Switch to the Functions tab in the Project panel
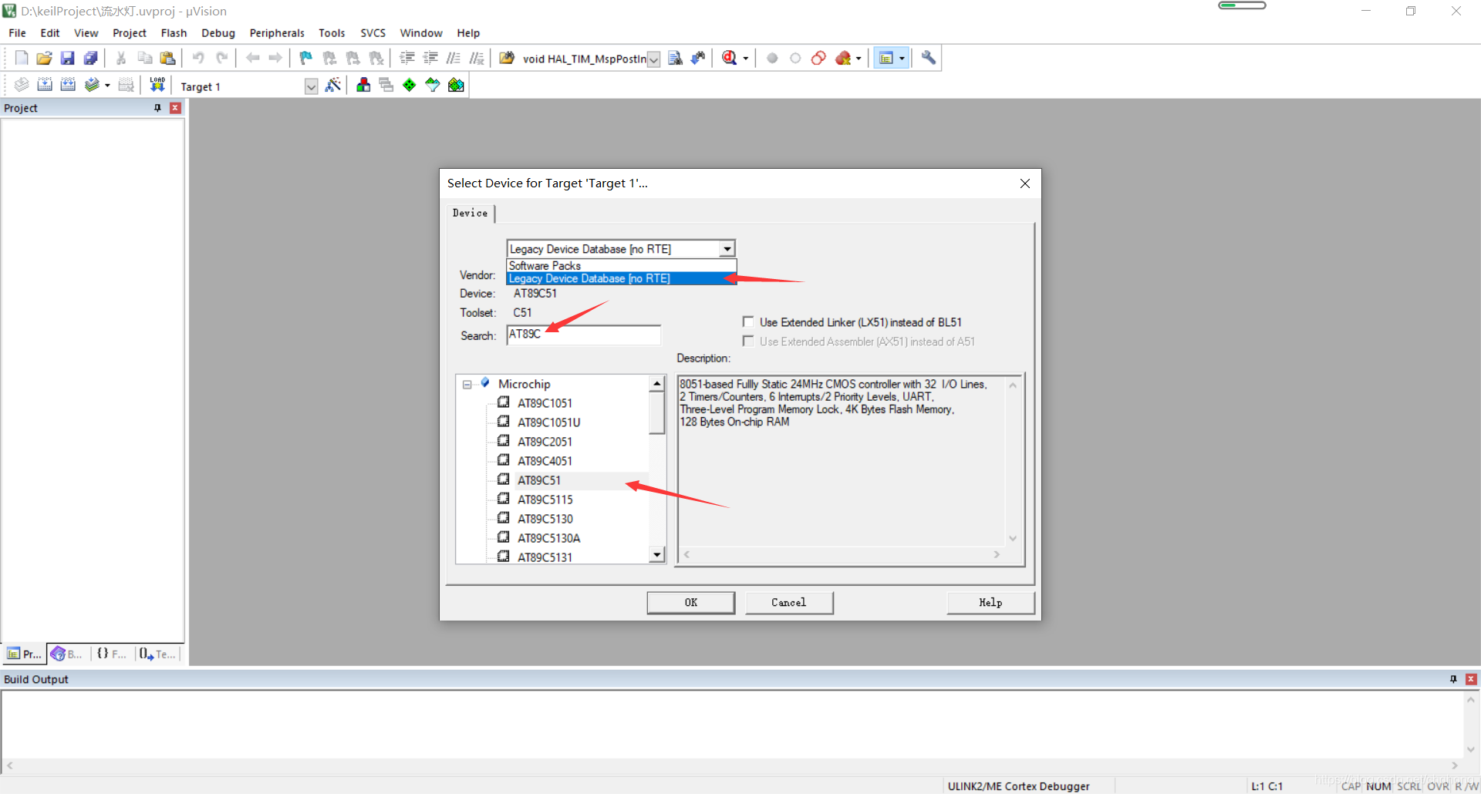1481x794 pixels. (112, 654)
